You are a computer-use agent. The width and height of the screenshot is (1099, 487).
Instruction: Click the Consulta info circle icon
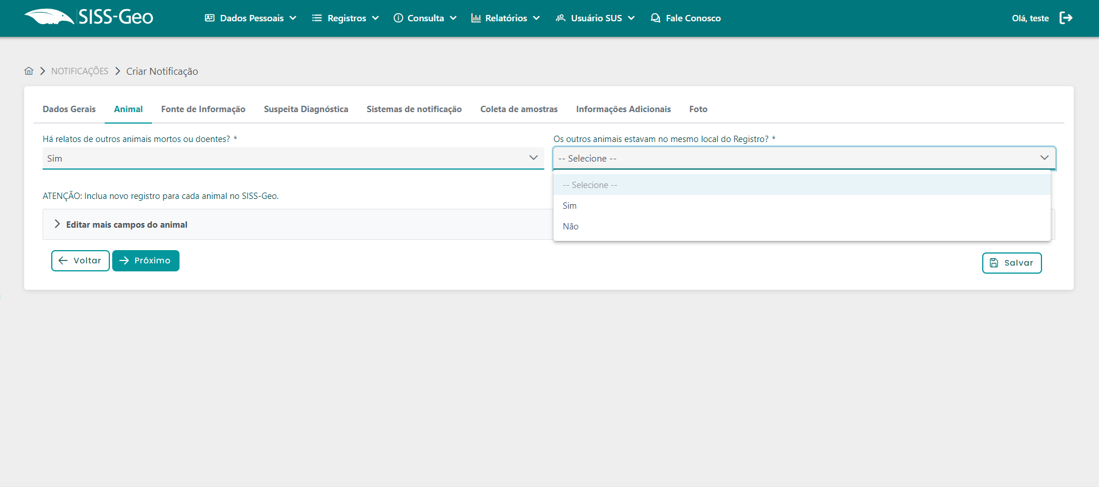pyautogui.click(x=398, y=18)
